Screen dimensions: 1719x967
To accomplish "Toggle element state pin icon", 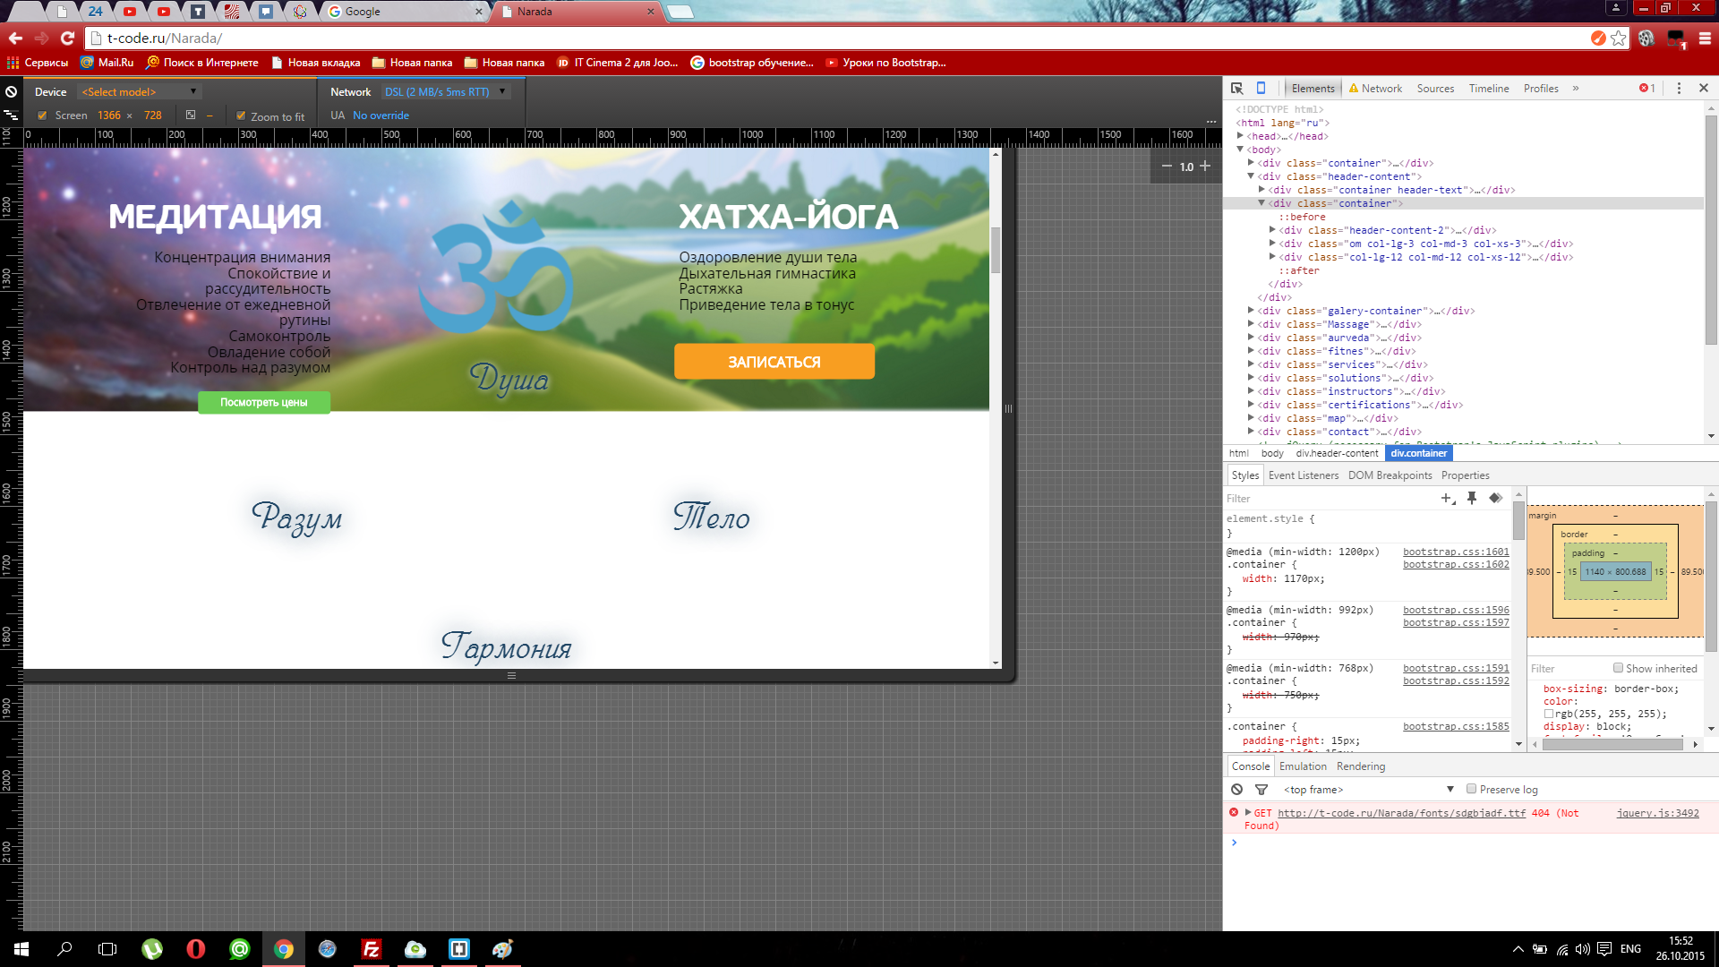I will [1471, 498].
